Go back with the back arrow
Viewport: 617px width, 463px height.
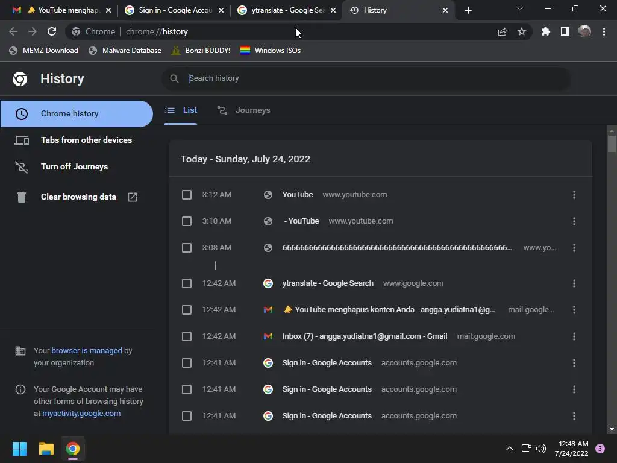[x=13, y=31]
